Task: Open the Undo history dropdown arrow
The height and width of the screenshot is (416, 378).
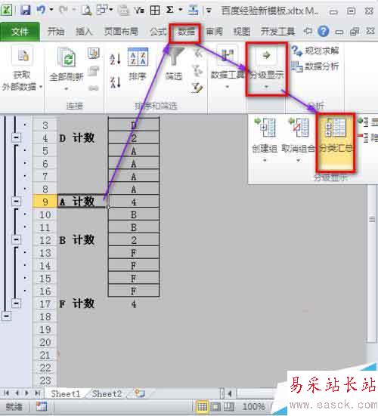Action: tap(51, 10)
